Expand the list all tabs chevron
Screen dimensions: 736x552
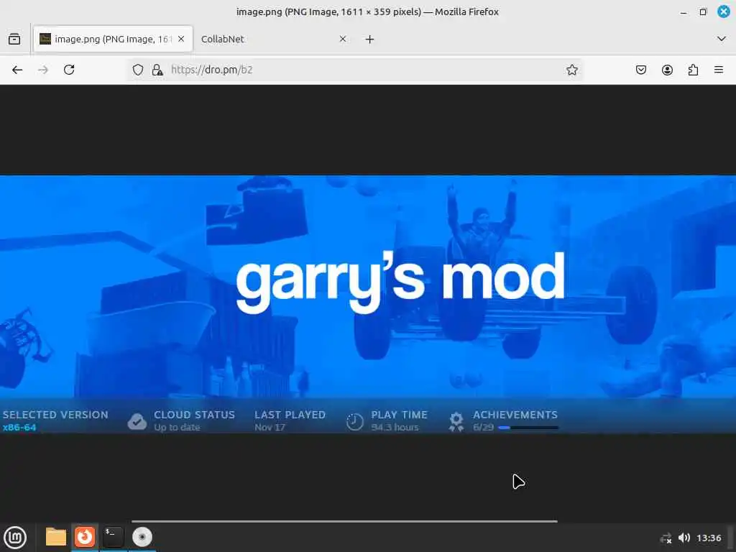pyautogui.click(x=722, y=39)
